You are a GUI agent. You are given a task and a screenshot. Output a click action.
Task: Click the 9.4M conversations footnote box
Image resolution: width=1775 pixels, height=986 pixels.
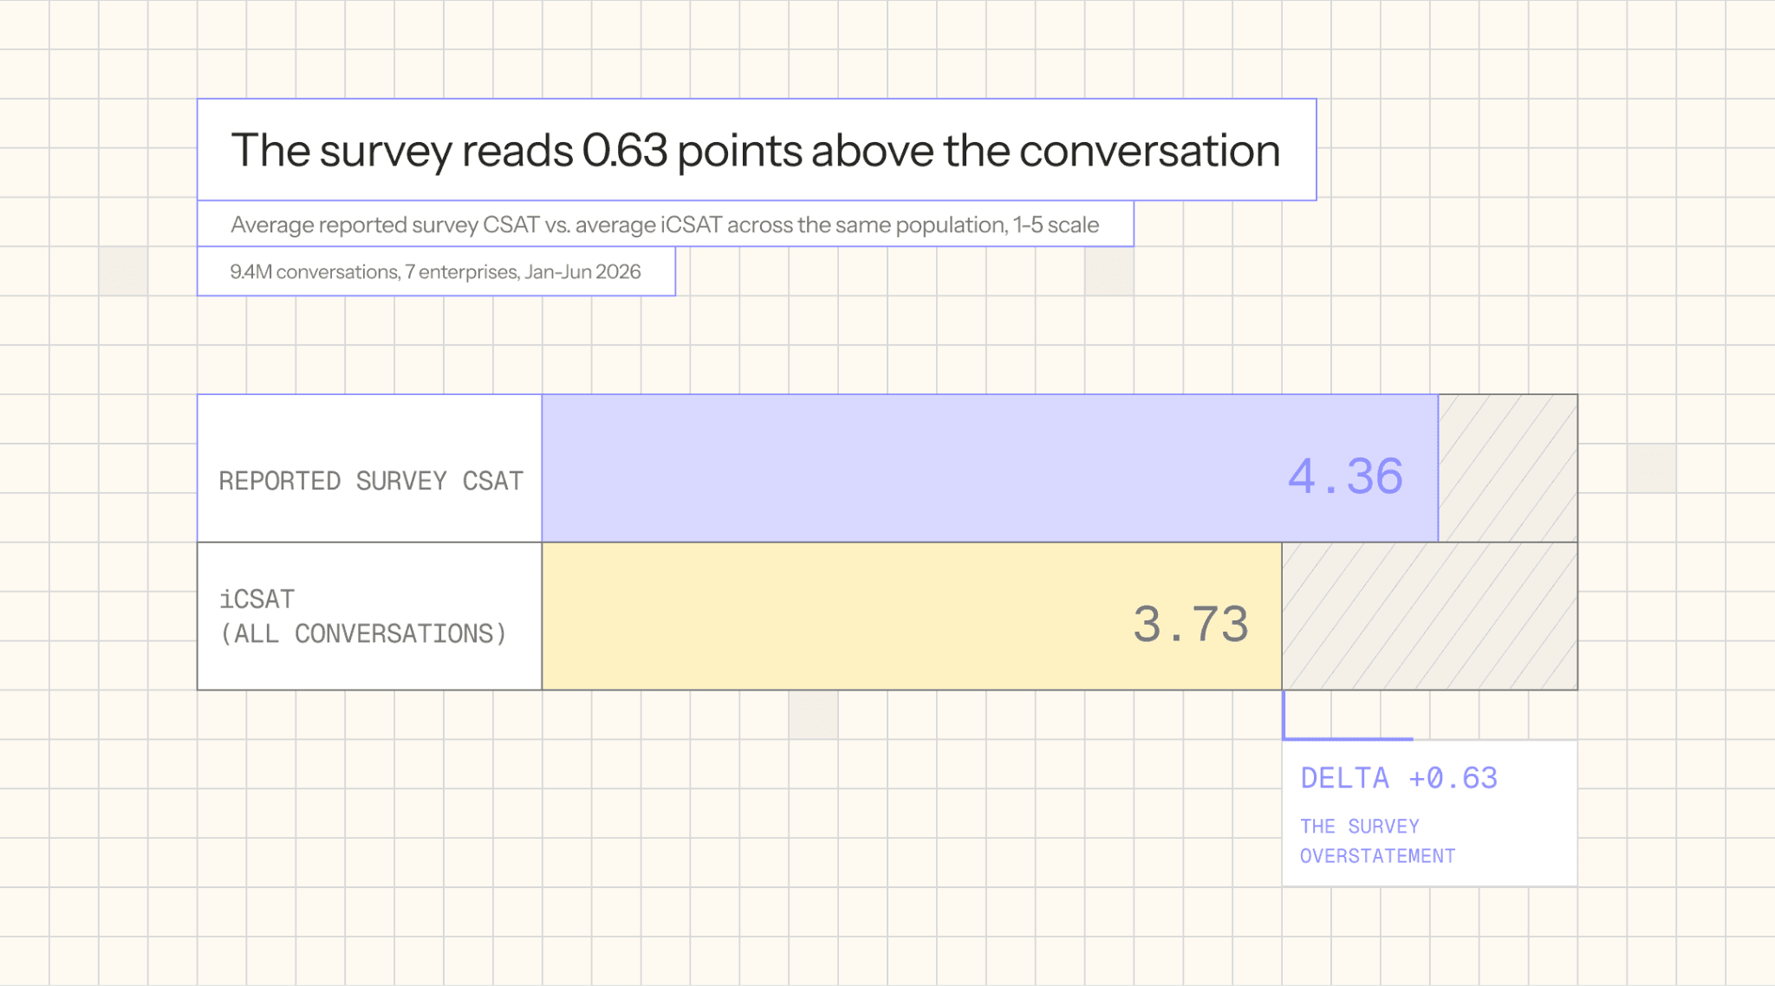(436, 271)
